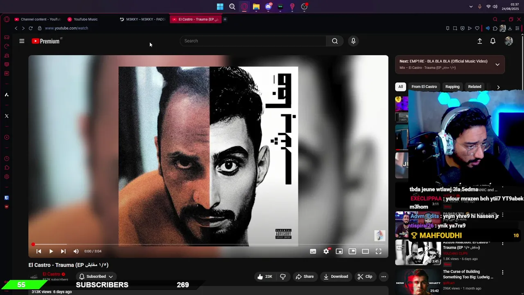The width and height of the screenshot is (524, 295).
Task: Click the search magnifier button
Action: click(335, 41)
